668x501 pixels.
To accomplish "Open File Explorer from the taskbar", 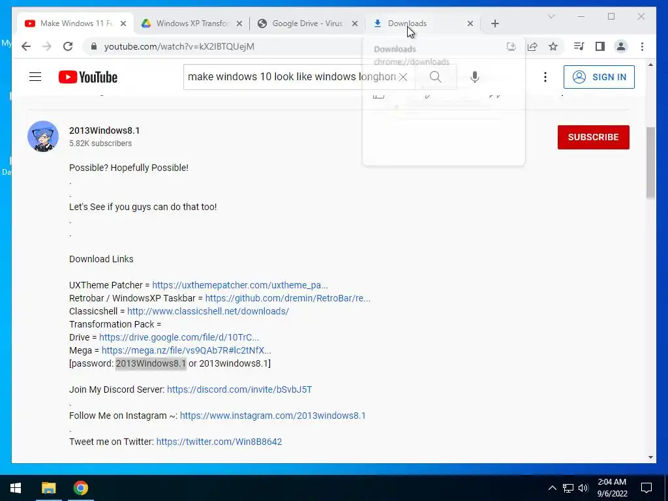I will click(48, 488).
